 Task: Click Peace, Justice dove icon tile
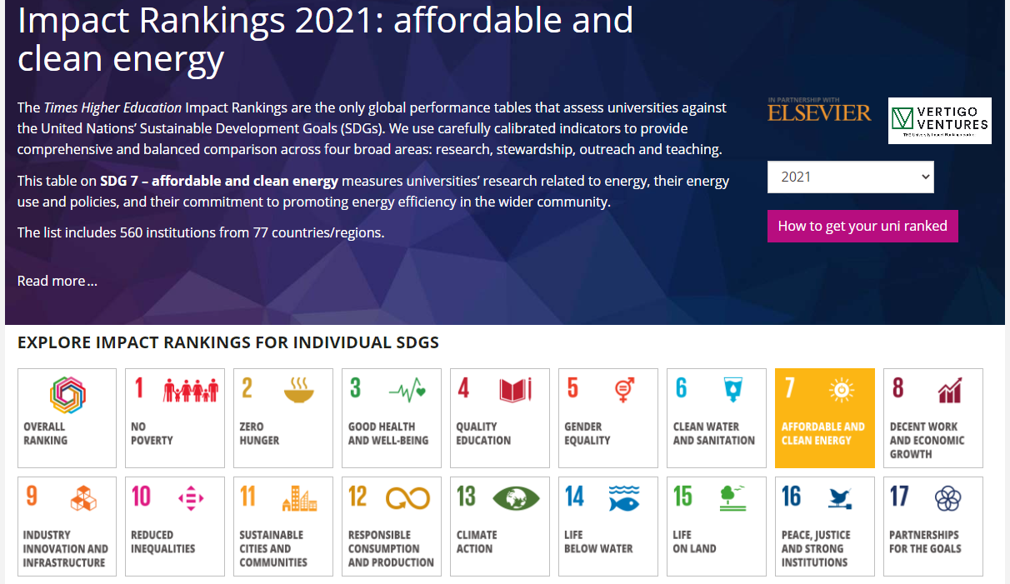[840, 498]
